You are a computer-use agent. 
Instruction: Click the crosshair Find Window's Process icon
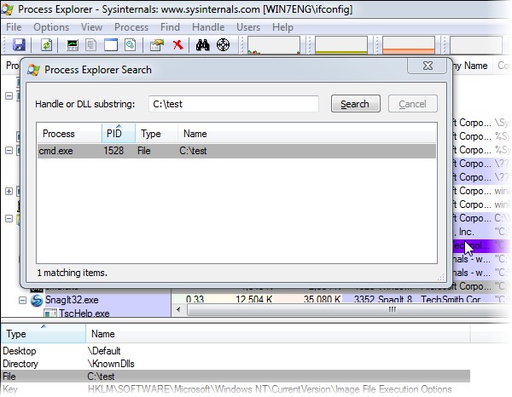[x=223, y=45]
